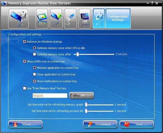Open the Wizard button
The height and width of the screenshot is (133, 163).
(x=25, y=124)
